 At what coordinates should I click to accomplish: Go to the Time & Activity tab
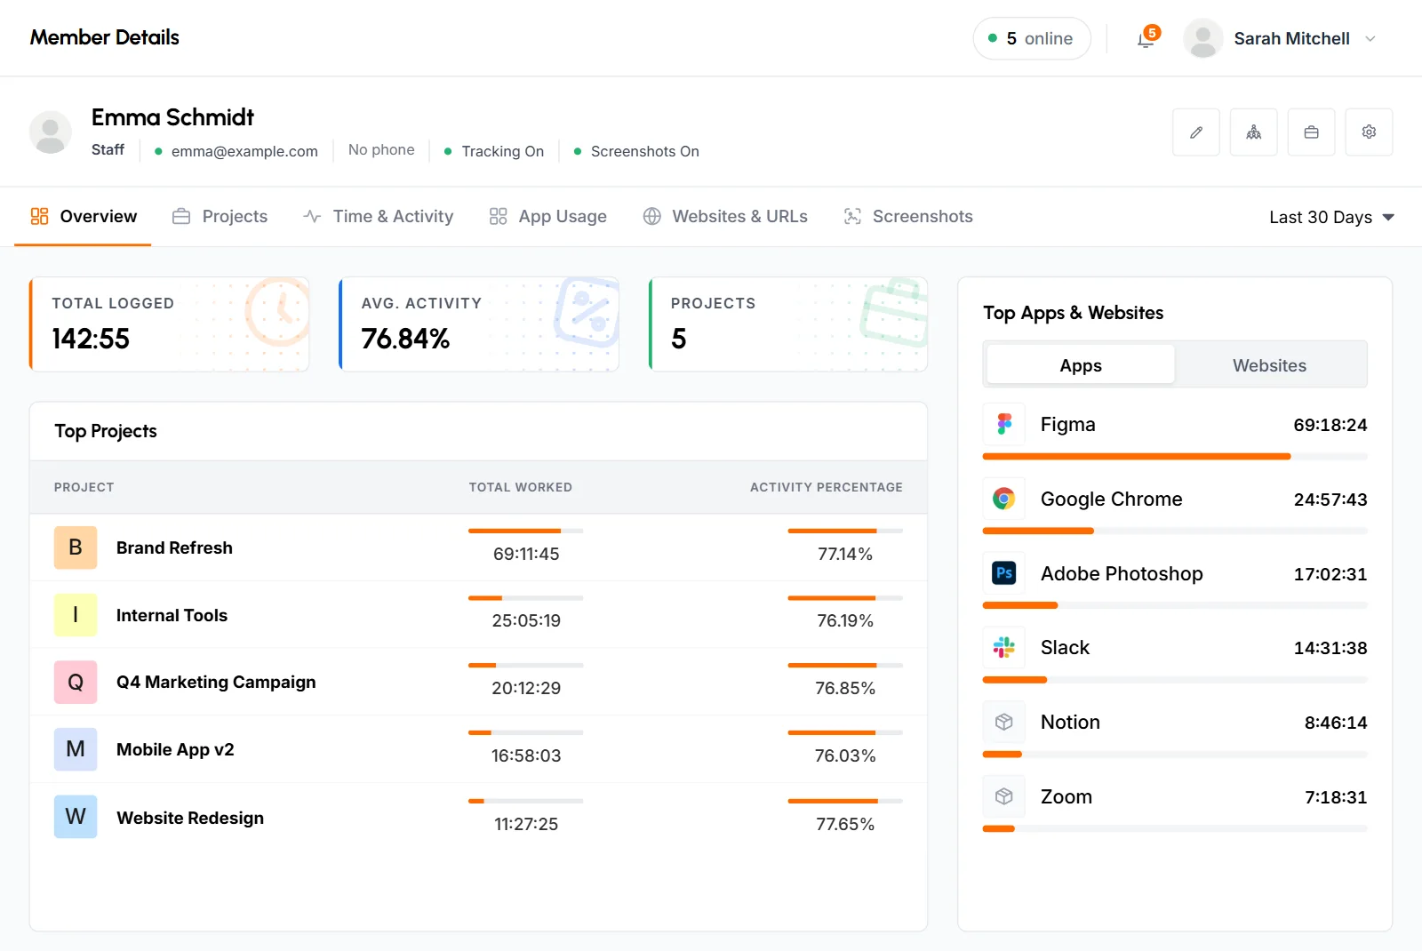coord(379,216)
